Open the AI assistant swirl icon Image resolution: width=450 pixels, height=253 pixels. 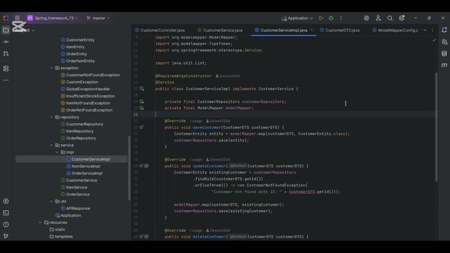366,18
